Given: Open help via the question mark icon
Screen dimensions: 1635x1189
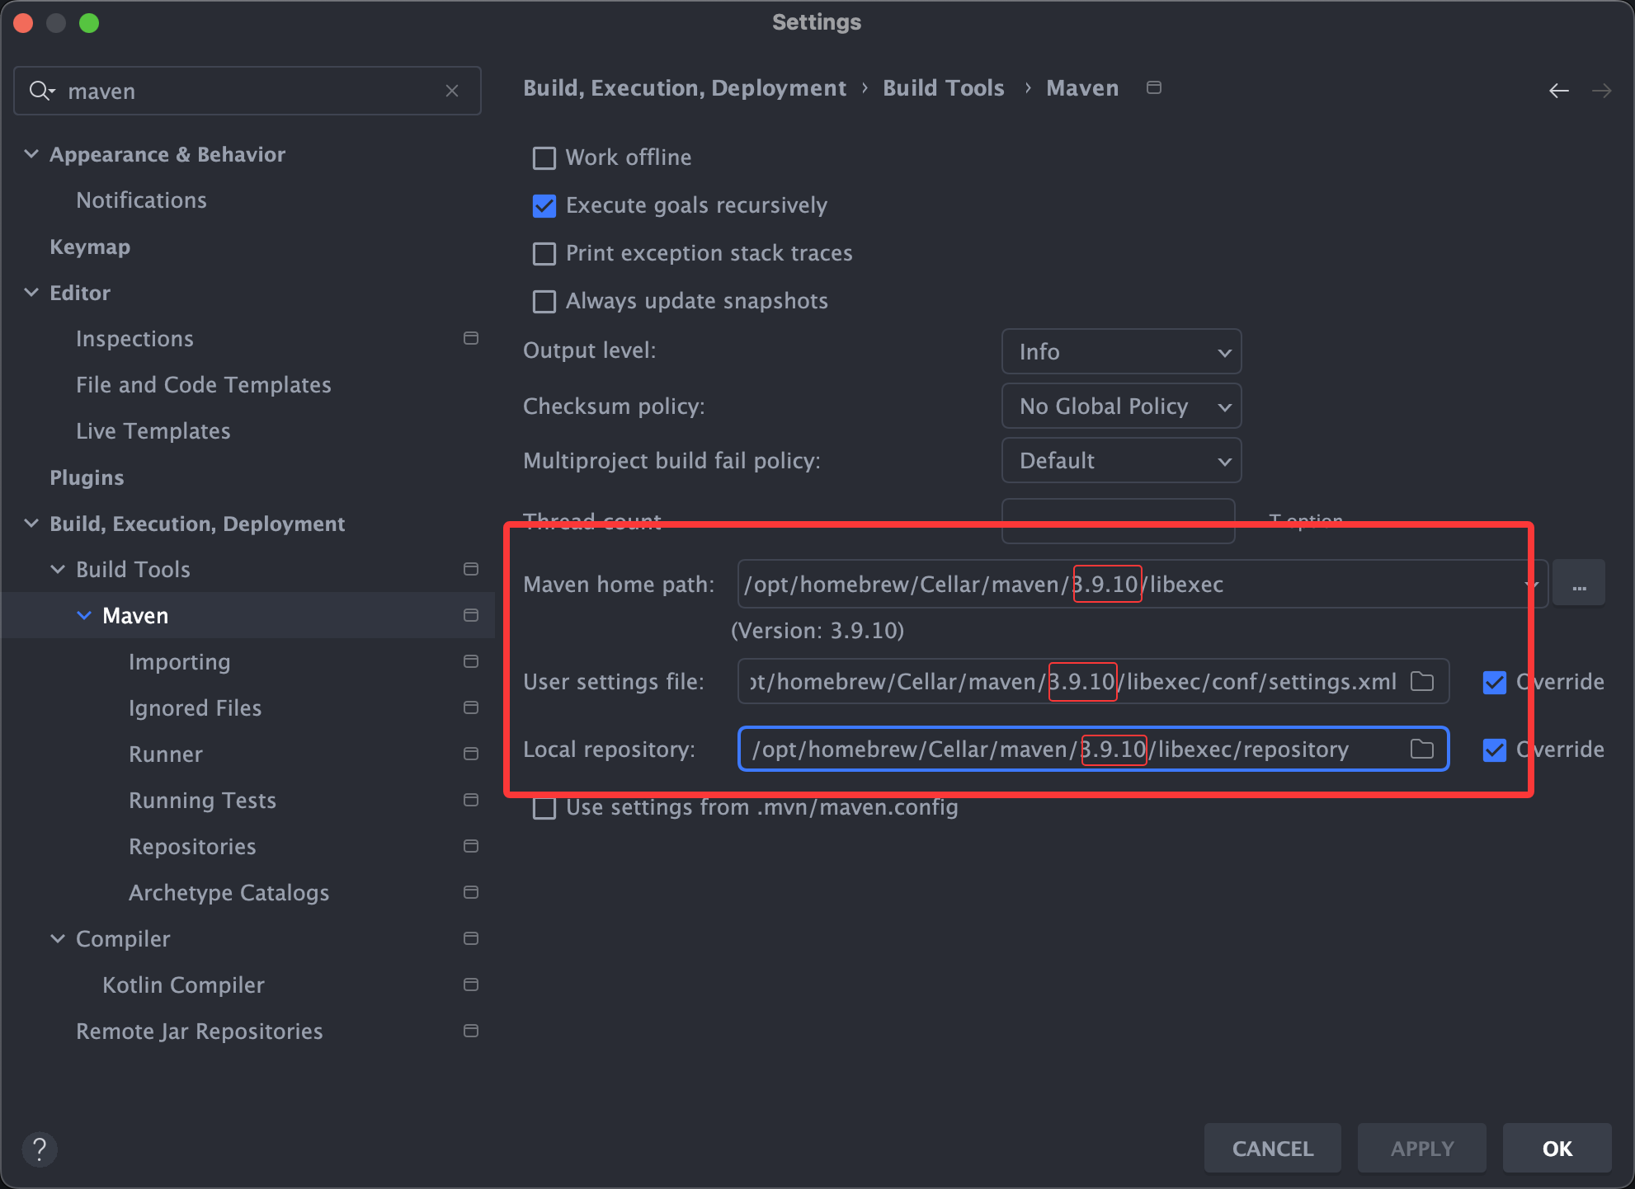Looking at the screenshot, I should [x=40, y=1149].
